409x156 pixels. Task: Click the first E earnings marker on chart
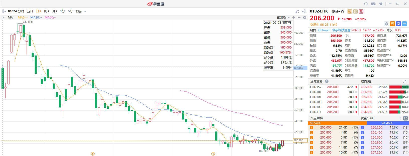pos(93,154)
